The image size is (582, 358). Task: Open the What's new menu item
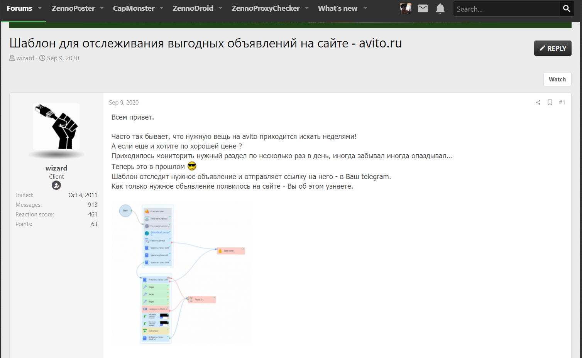pyautogui.click(x=338, y=8)
